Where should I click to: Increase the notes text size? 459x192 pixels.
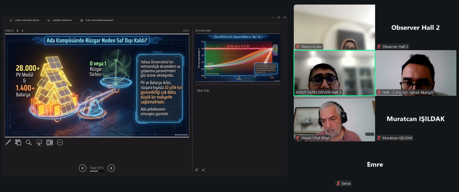197,170
